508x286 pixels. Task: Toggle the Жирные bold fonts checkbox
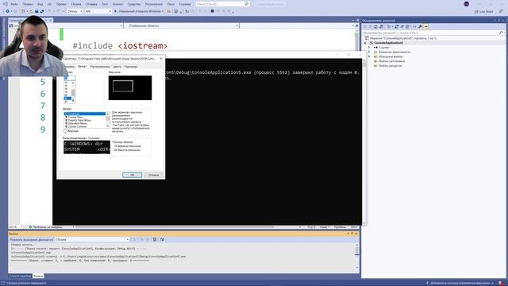point(65,131)
